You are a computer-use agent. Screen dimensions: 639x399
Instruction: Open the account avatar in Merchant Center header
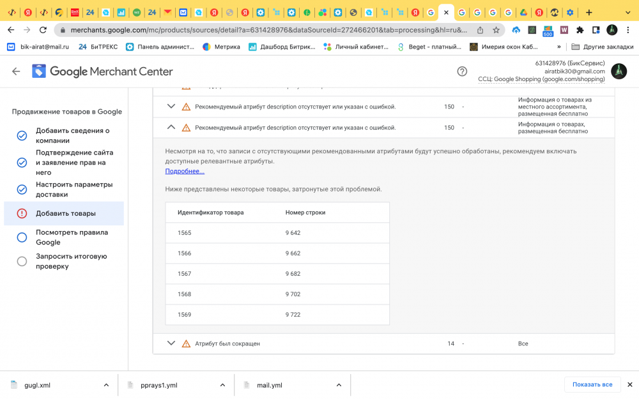click(619, 72)
